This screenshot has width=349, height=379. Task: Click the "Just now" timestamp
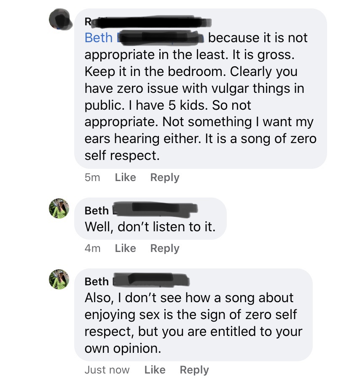coord(107,370)
